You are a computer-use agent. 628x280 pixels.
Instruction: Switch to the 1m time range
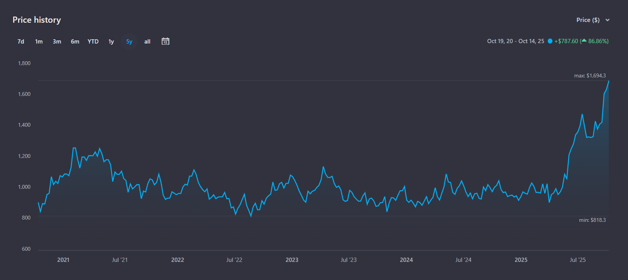pyautogui.click(x=39, y=42)
